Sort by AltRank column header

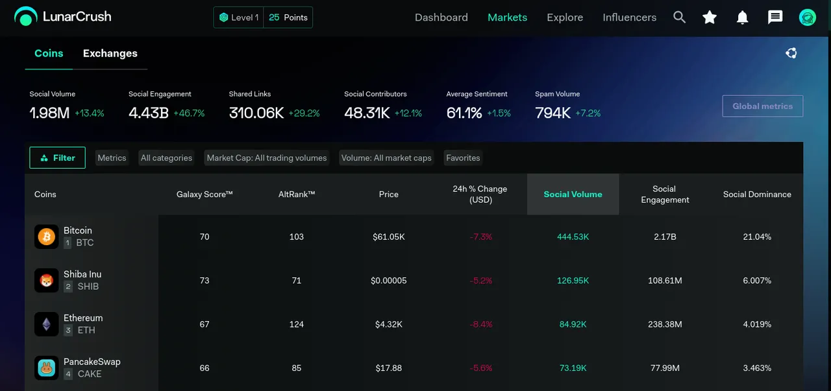(x=297, y=195)
